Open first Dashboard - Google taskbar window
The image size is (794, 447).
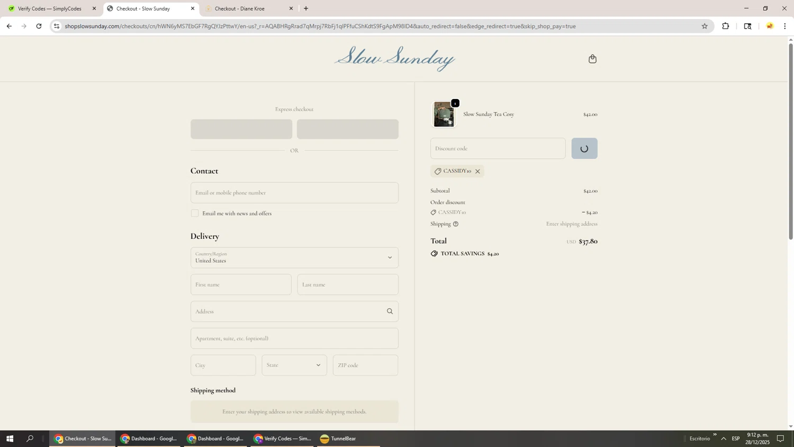coord(149,439)
